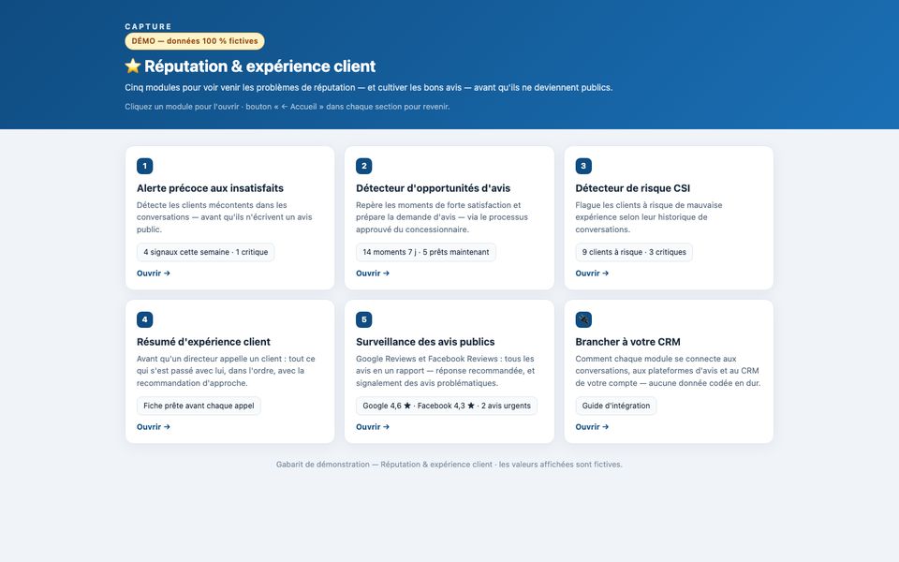This screenshot has height=562, width=899.
Task: Click the '9 clients à risque · 3 critiques' chip
Action: 634,252
